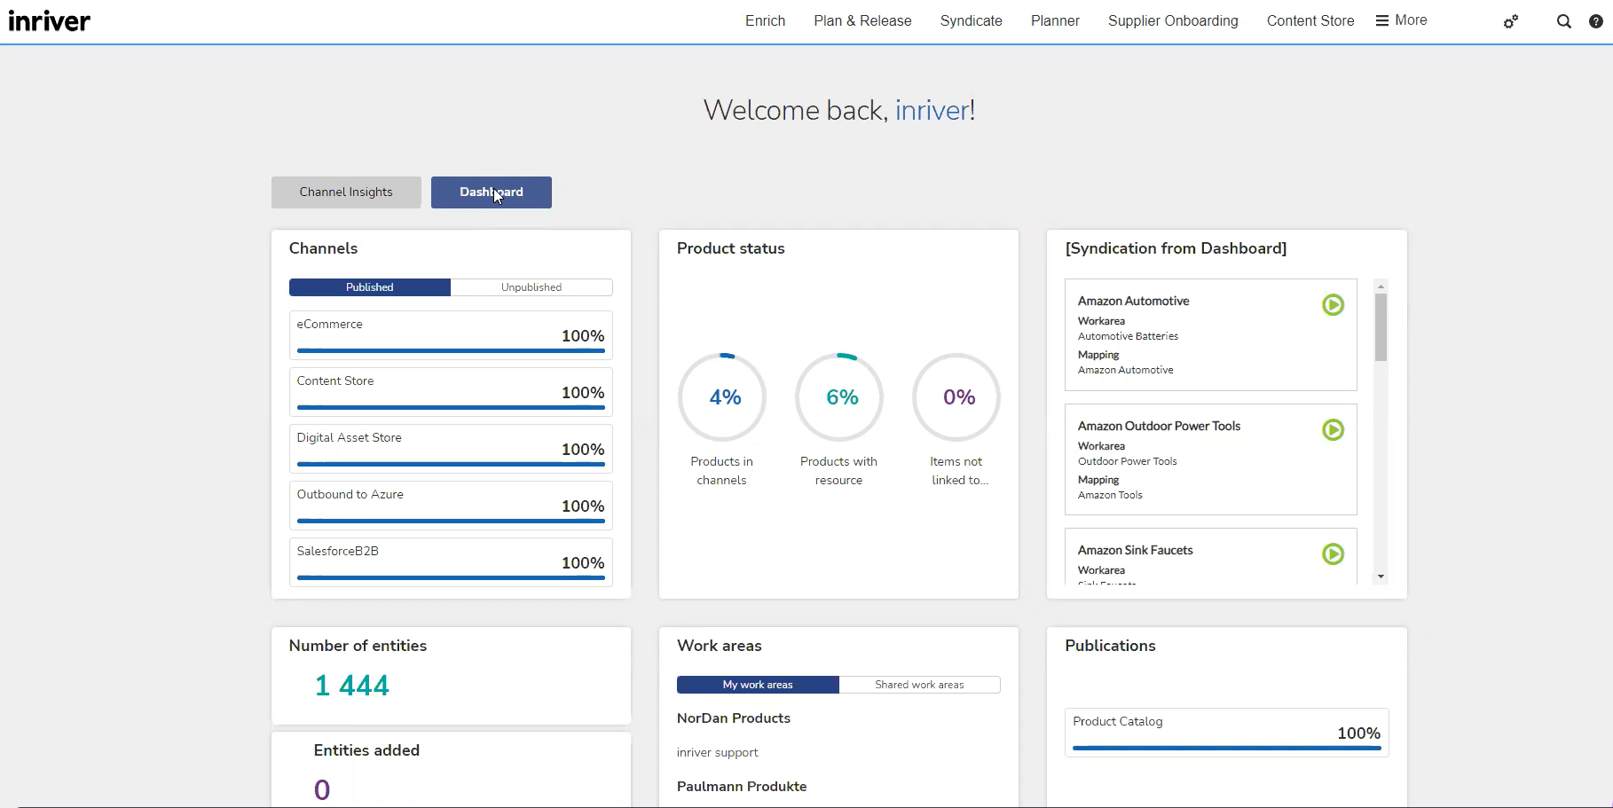Screen dimensions: 1613x808
Task: Select the Published channels toggle
Action: [x=370, y=287]
